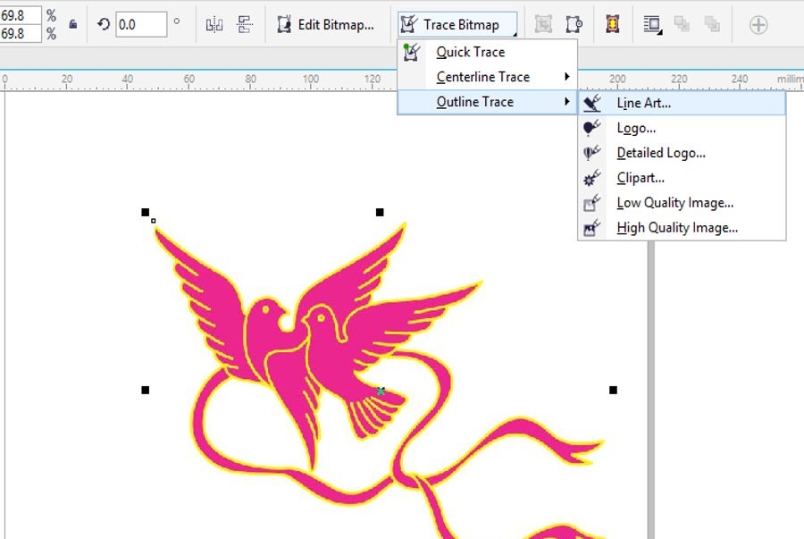This screenshot has width=804, height=539.
Task: Click the rotation angle icon
Action: point(103,24)
